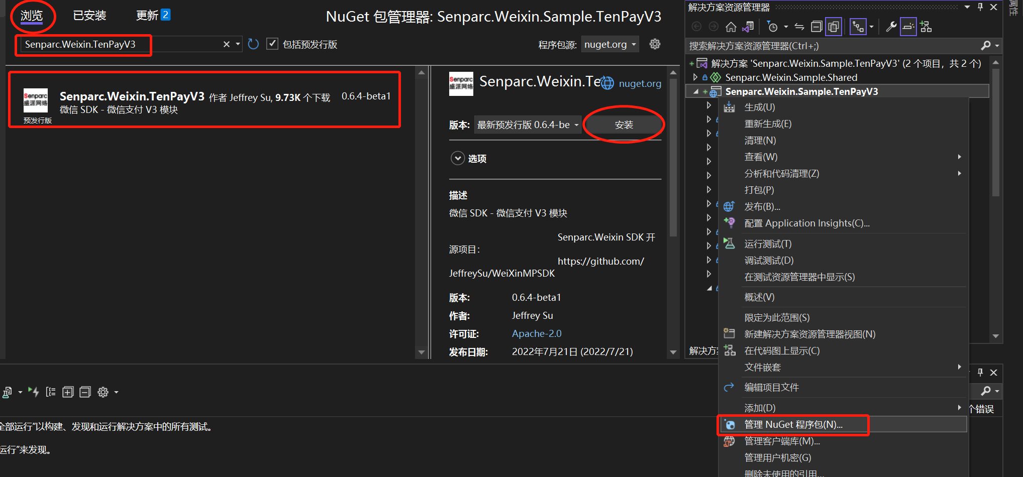The height and width of the screenshot is (477, 1023).
Task: Open the version selection dropdown
Action: pos(528,125)
